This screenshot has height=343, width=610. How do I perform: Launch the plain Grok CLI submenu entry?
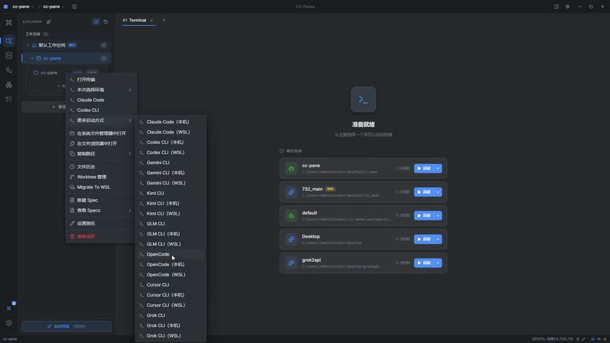tap(171, 316)
